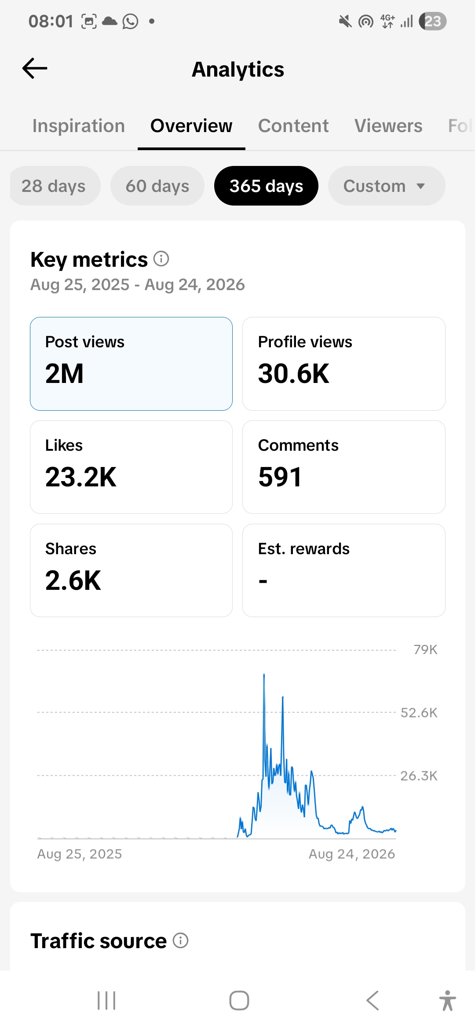Open the accessibility shortcut icon
This screenshot has width=475, height=1030.
(x=448, y=1001)
